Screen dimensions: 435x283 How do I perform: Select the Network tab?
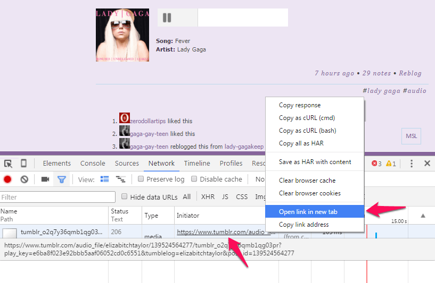click(161, 163)
